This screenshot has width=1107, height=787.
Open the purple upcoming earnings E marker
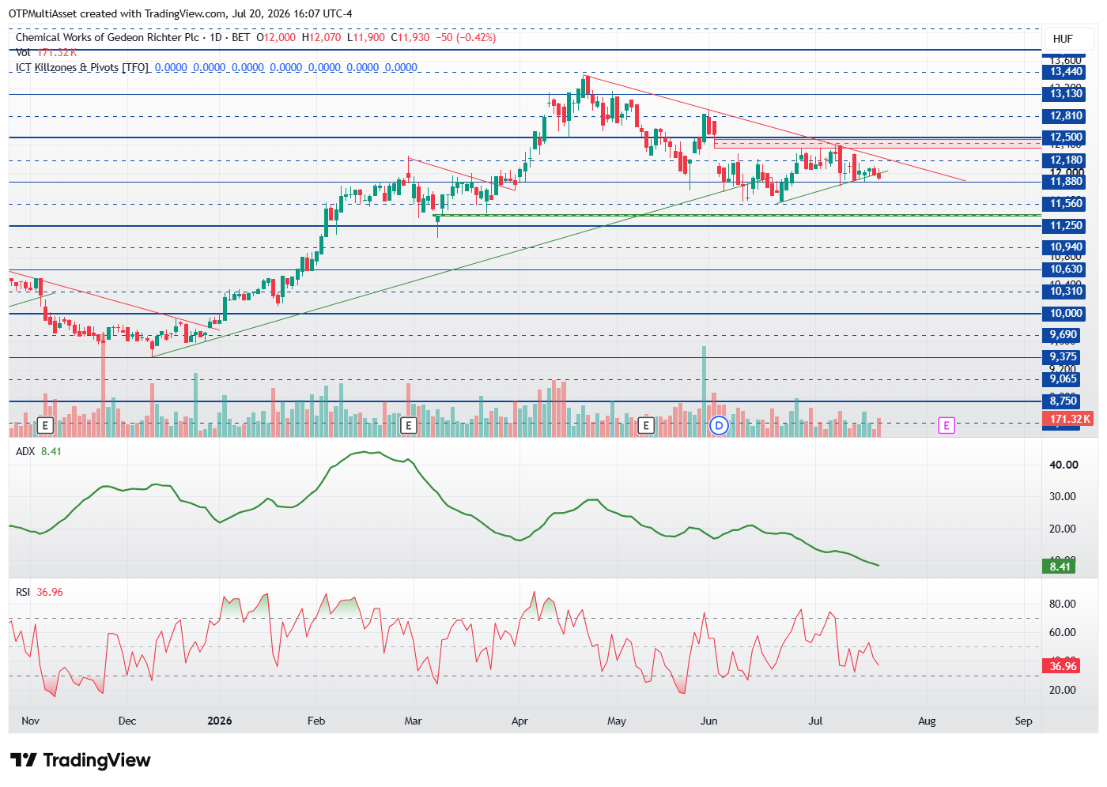tap(946, 426)
